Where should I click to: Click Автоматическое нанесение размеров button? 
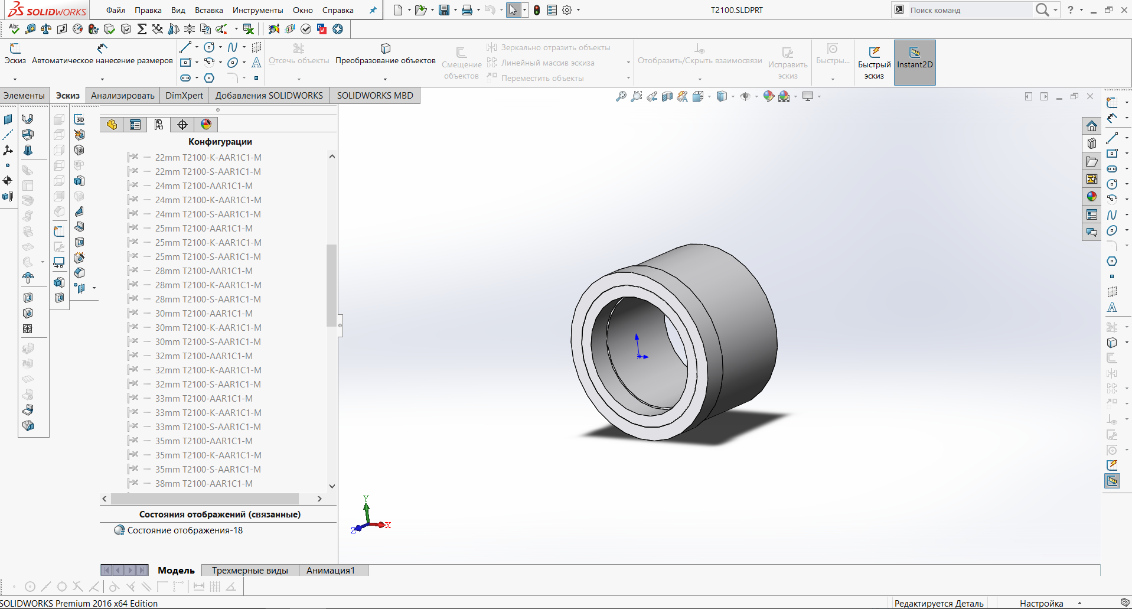pyautogui.click(x=102, y=54)
